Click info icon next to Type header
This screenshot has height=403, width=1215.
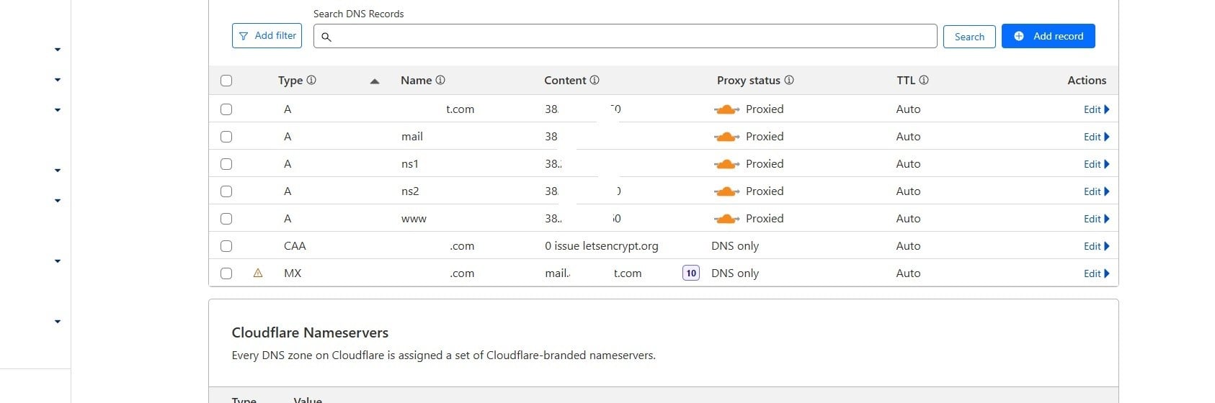[x=311, y=81]
